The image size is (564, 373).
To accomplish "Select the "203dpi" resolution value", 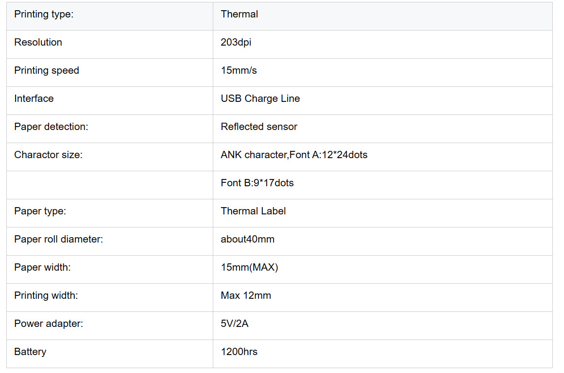I will pyautogui.click(x=236, y=42).
